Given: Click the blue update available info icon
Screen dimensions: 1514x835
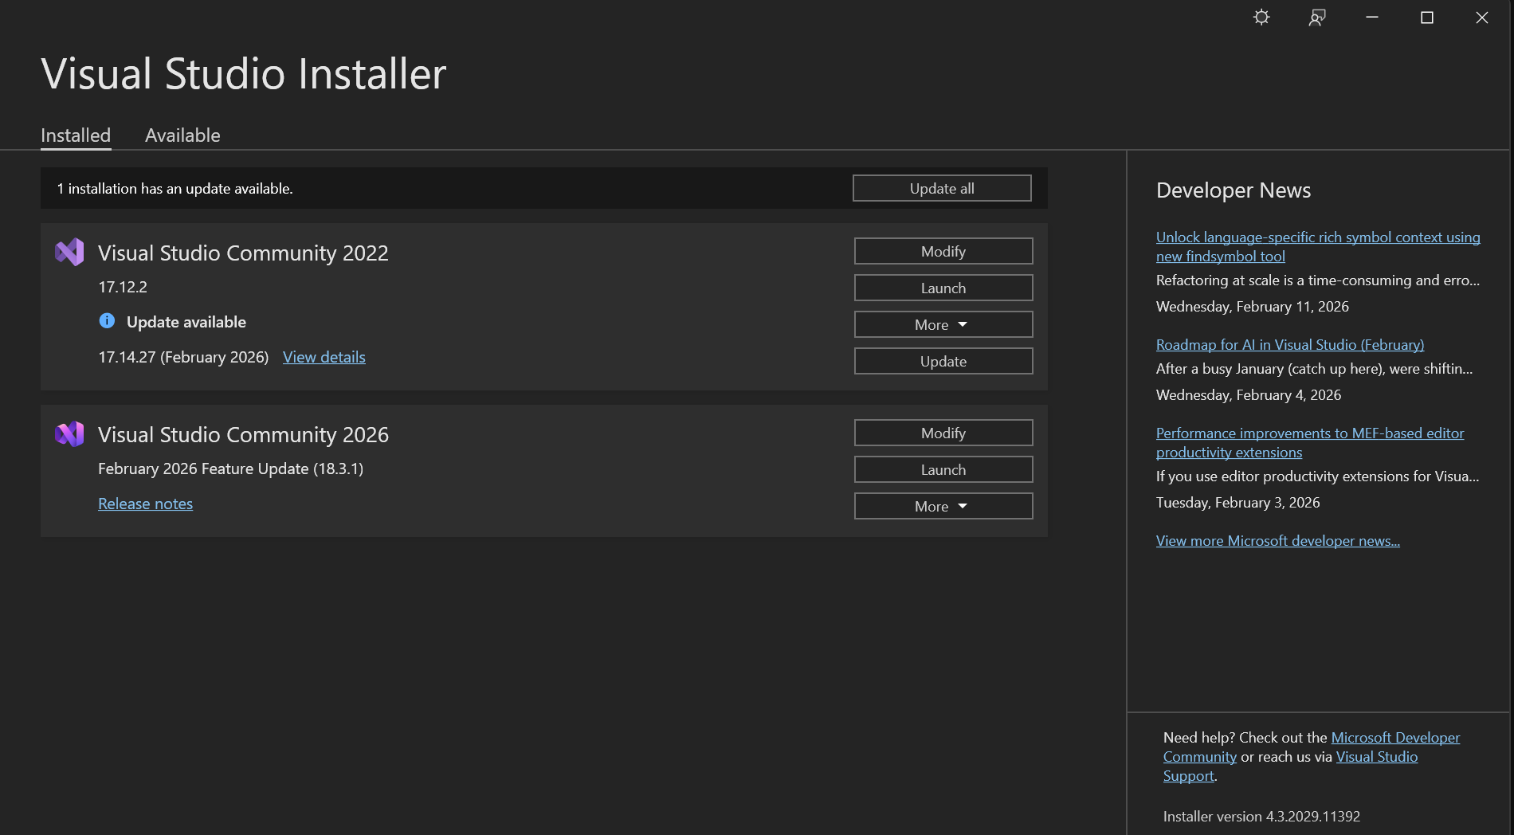Looking at the screenshot, I should click(107, 321).
